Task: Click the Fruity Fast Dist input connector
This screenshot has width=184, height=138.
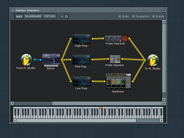Action: [103, 38]
